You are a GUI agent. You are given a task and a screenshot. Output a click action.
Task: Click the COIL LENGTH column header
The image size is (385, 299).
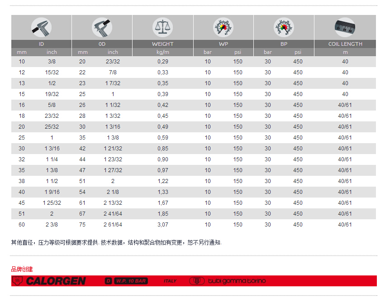345,44
